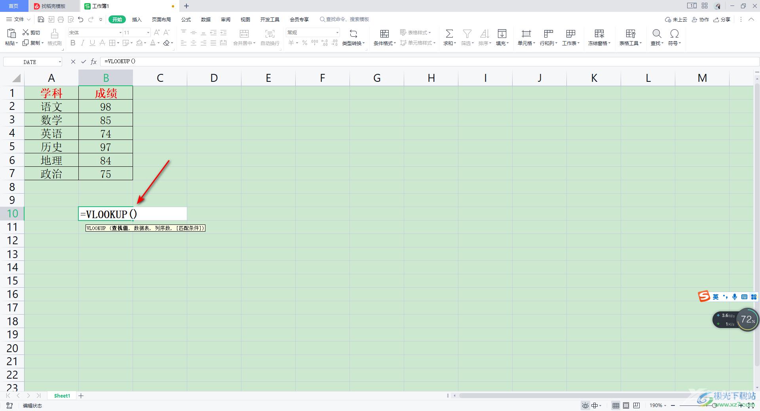
Task: Switch to Normal view in status bar
Action: (x=616, y=405)
